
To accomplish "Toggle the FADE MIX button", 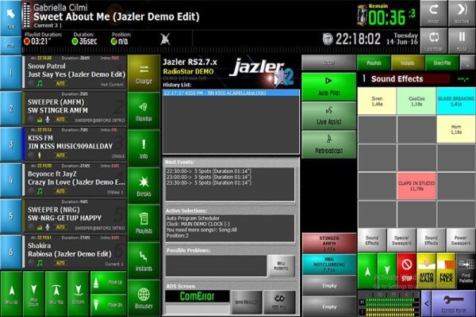I will tap(446, 271).
